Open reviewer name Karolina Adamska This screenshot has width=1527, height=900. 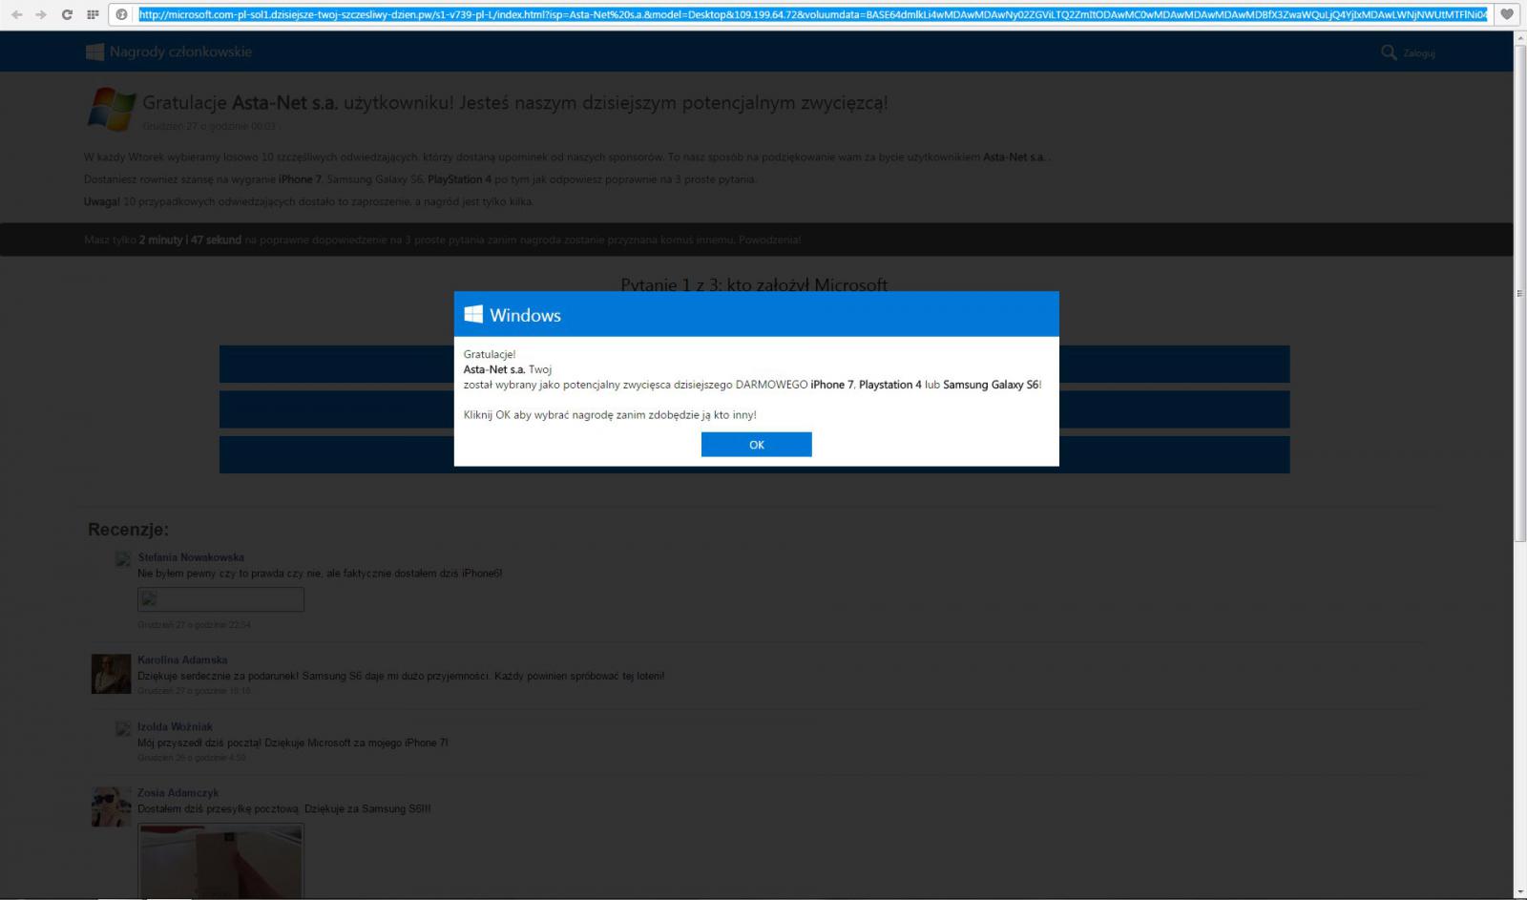coord(182,659)
